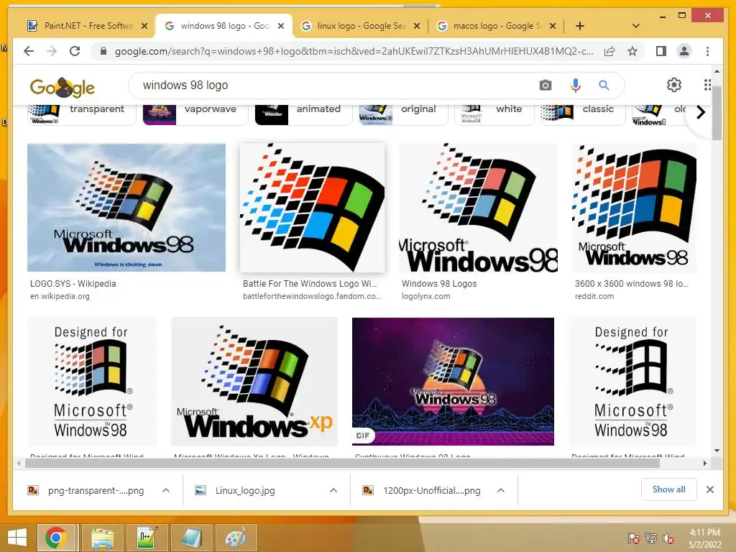Click the padlock site info icon

point(103,51)
